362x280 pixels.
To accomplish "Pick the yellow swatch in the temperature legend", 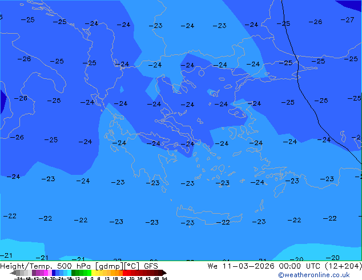I will (x=93, y=273).
